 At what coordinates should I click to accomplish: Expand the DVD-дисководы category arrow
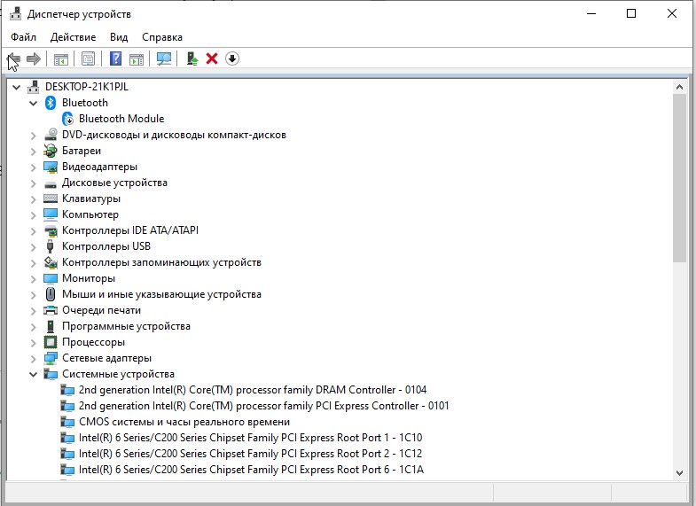pyautogui.click(x=34, y=136)
